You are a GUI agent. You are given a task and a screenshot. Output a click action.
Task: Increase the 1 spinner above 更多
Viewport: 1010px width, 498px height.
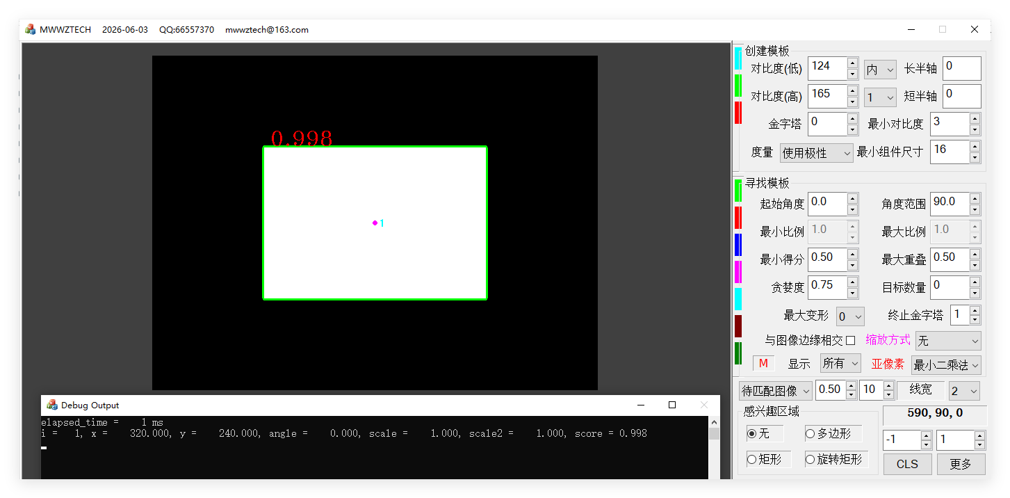979,435
